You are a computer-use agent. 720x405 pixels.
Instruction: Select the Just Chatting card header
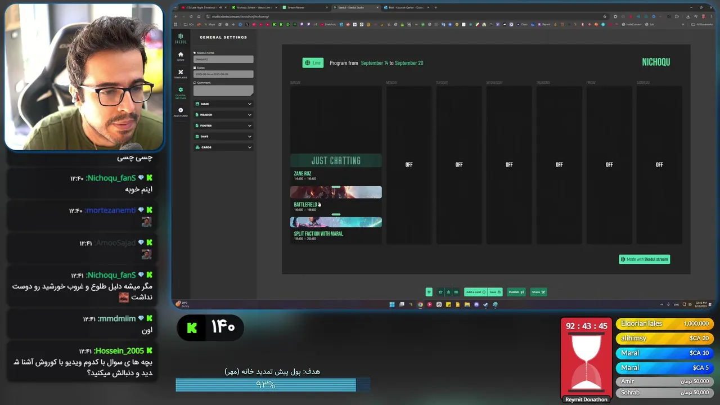(x=336, y=161)
